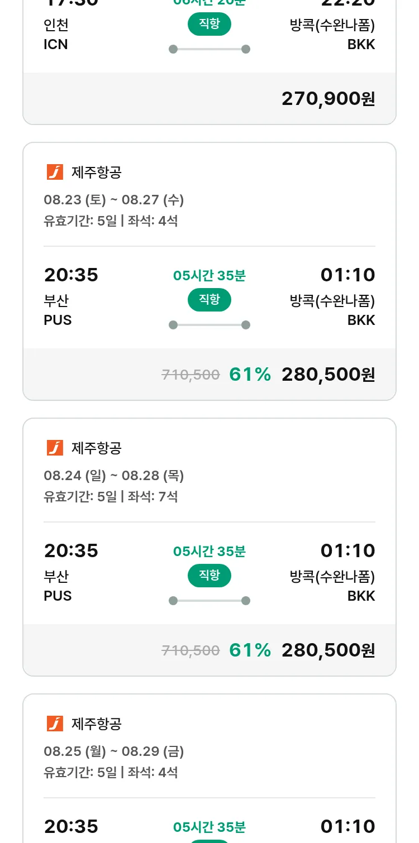This screenshot has width=419, height=843.
Task: Tap 직항 badge on the 08.23 flight
Action: click(209, 300)
